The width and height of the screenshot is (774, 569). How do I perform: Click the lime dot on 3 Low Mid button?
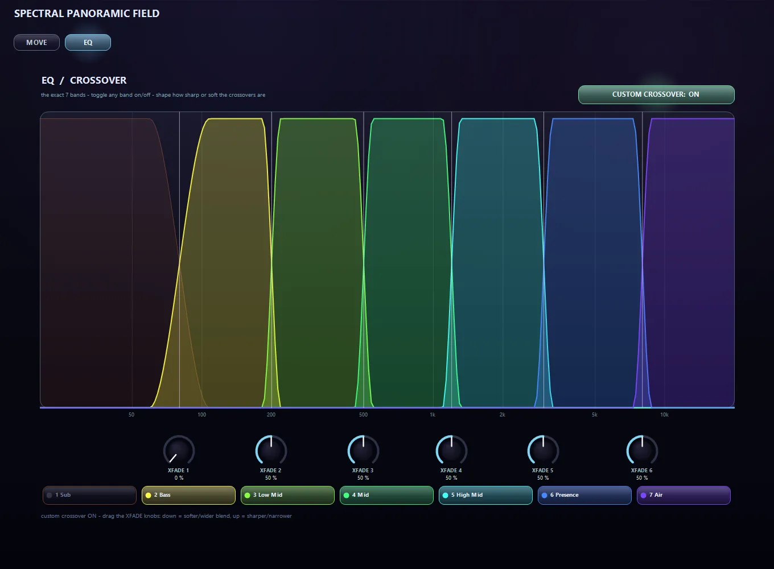pos(248,496)
